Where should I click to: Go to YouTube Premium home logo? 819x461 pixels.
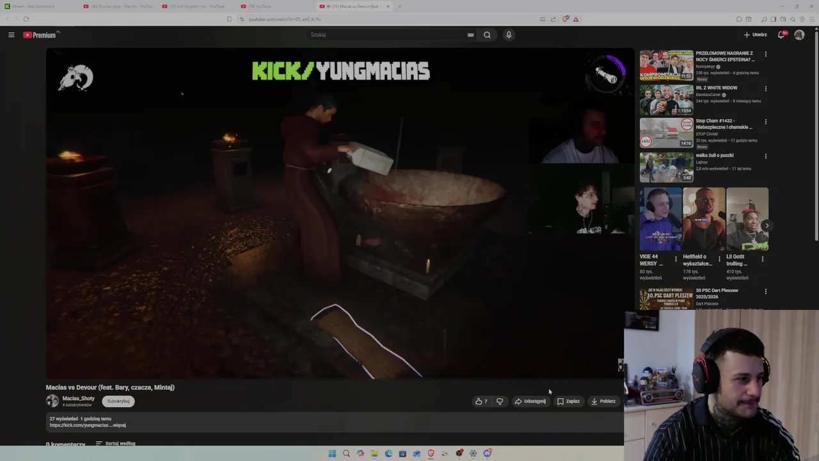point(41,35)
